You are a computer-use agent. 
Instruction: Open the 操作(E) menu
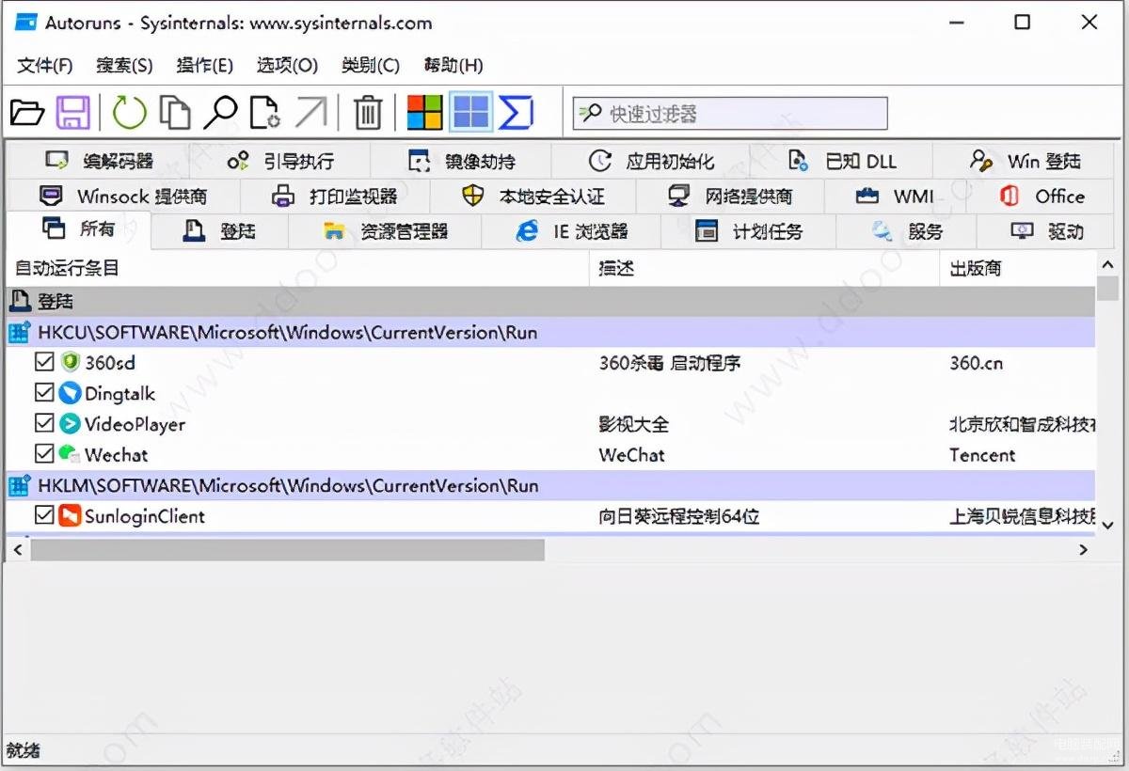pos(204,65)
